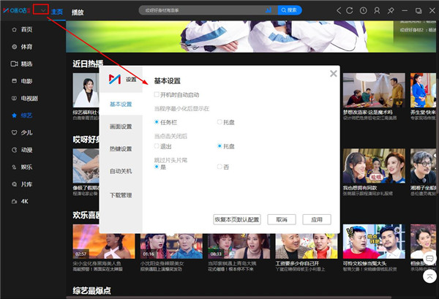Select 托盘 radio under 当点击关闭后
Screen dimensions: 439x299
coord(219,146)
